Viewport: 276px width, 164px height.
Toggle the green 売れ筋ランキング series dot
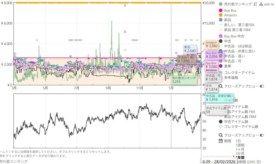pyautogui.click(x=221, y=4)
